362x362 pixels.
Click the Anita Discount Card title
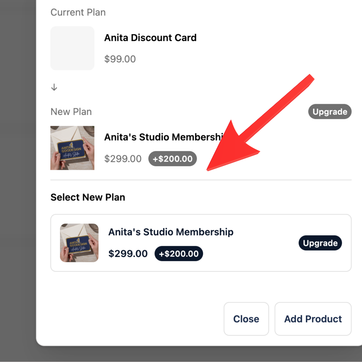click(150, 38)
